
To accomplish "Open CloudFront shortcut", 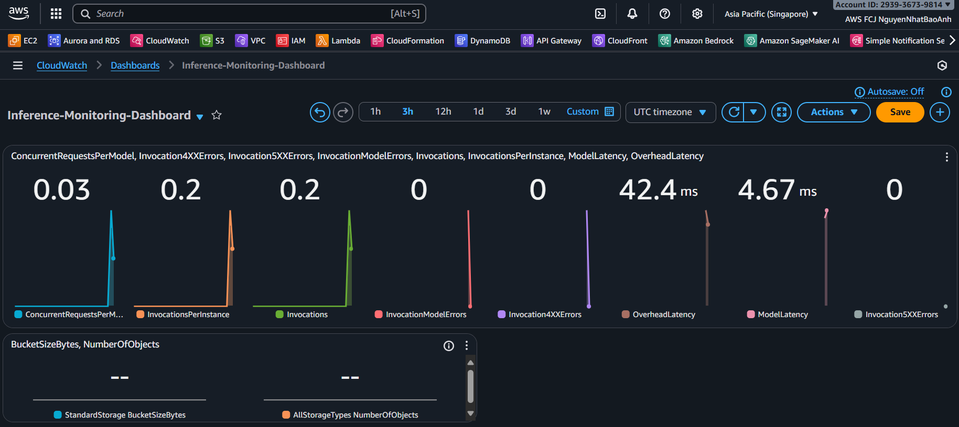I will tap(620, 41).
